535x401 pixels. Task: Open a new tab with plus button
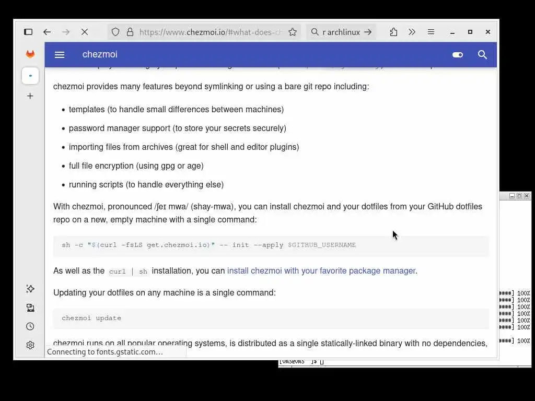[x=30, y=96]
